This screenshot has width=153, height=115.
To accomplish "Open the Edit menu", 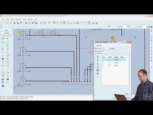I will (8, 19).
